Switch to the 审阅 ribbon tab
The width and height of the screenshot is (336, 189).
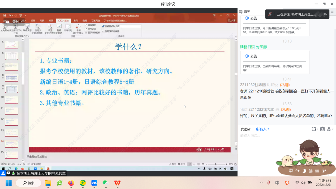pos(75,21)
